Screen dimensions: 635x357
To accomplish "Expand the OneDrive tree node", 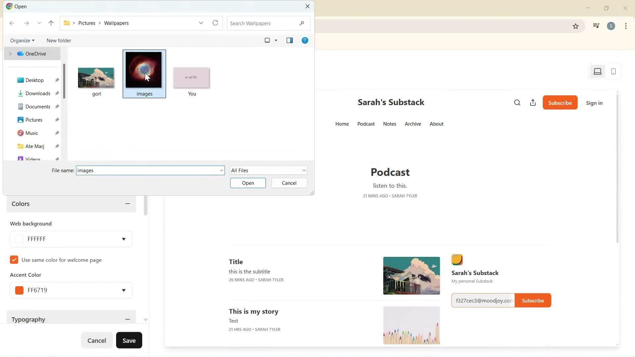I will pyautogui.click(x=10, y=54).
